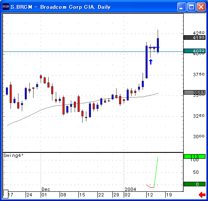
Task: Click date 08 on the time axis
Action: (x=63, y=195)
